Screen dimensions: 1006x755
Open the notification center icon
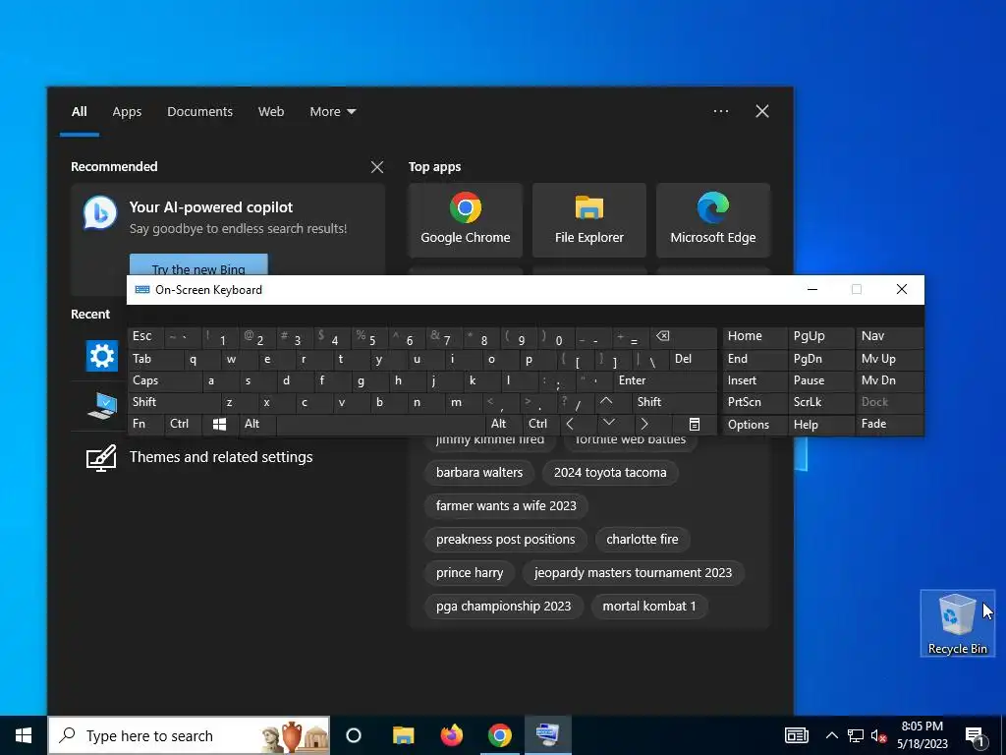tap(976, 735)
